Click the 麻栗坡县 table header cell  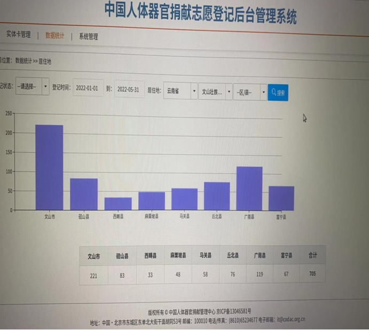point(178,255)
